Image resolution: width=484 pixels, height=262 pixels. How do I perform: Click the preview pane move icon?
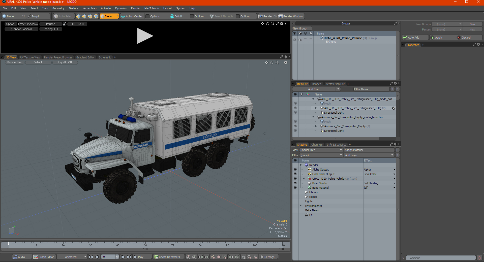[x=262, y=23]
